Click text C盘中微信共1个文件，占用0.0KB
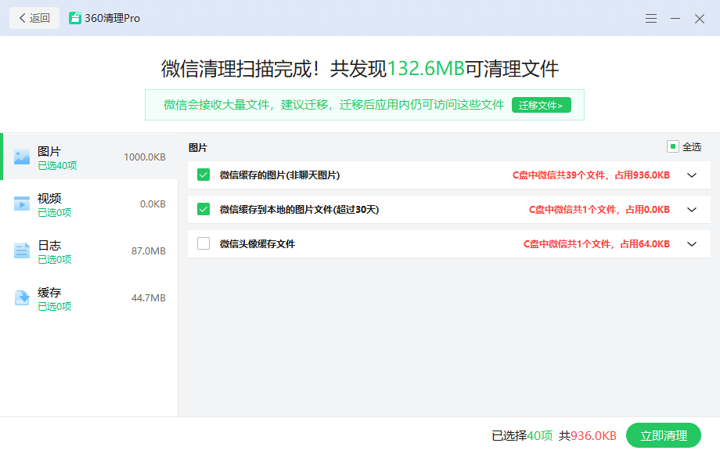This screenshot has height=454, width=720. point(599,209)
